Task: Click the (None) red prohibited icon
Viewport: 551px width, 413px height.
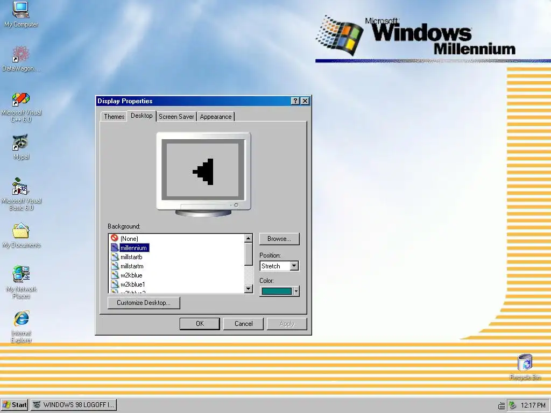Action: (x=114, y=238)
